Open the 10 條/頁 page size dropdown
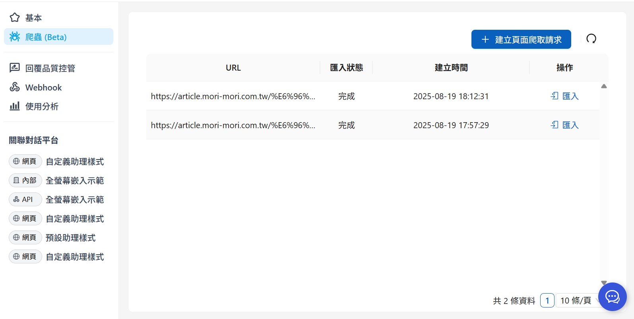This screenshot has height=319, width=634. 576,301
